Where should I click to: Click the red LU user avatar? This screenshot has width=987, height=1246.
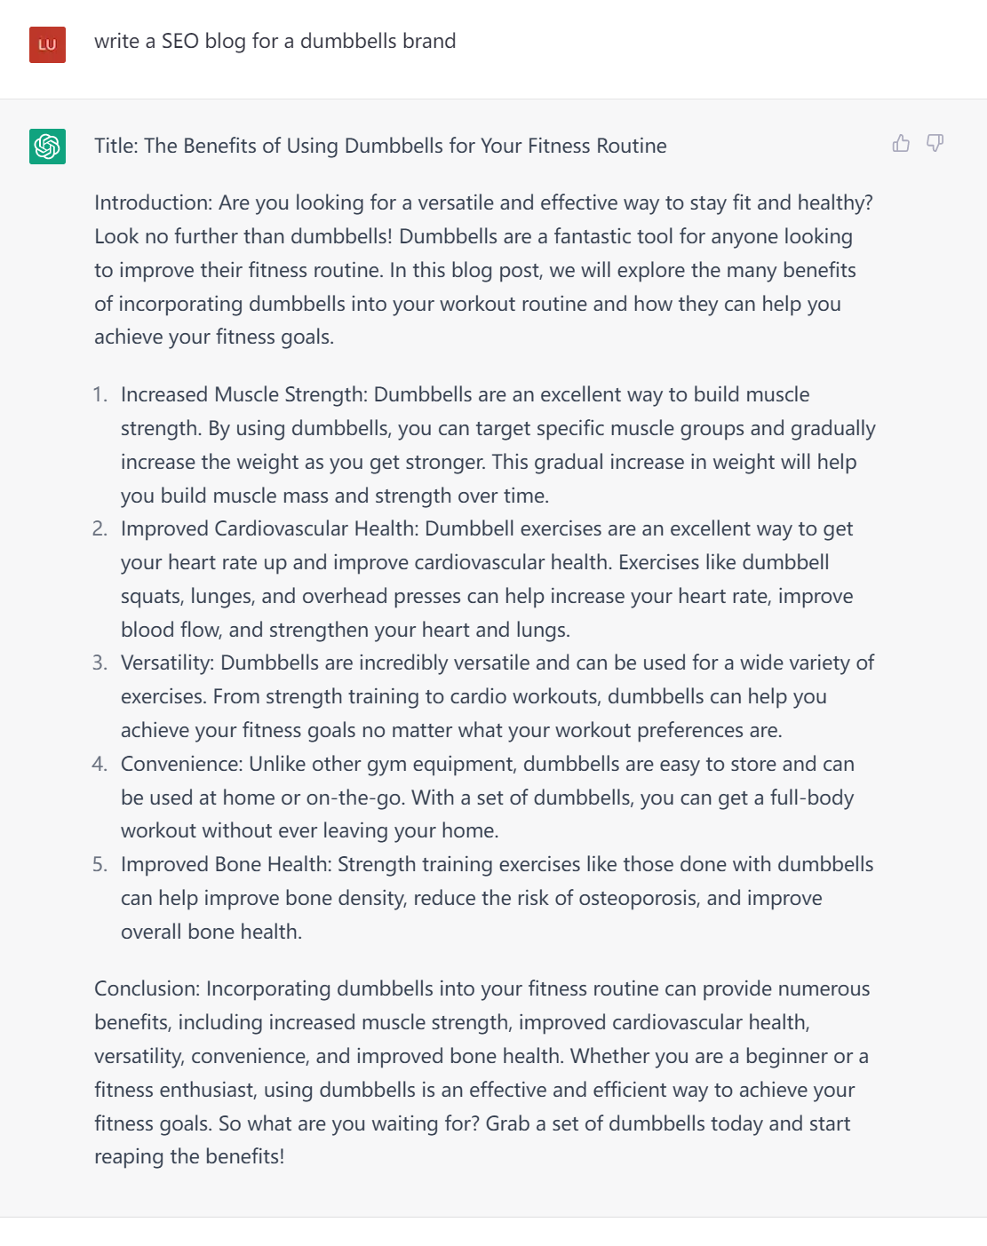pyautogui.click(x=47, y=44)
